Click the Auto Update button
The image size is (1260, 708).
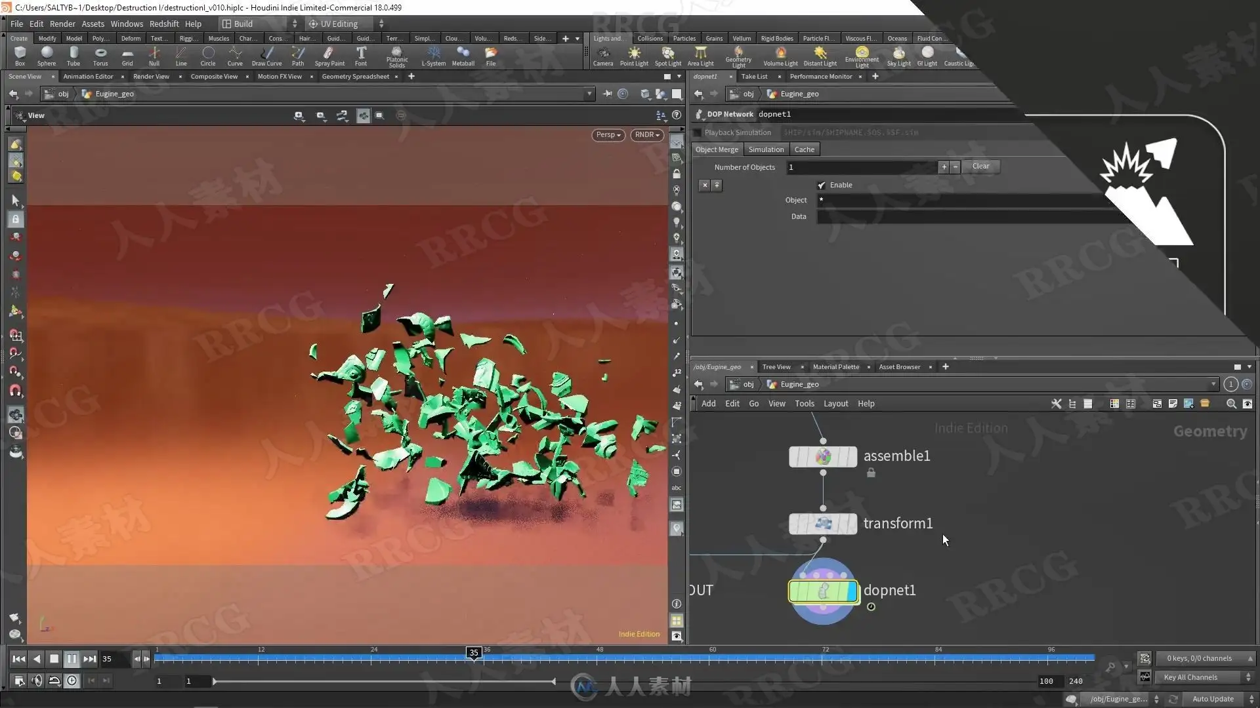pyautogui.click(x=1213, y=699)
